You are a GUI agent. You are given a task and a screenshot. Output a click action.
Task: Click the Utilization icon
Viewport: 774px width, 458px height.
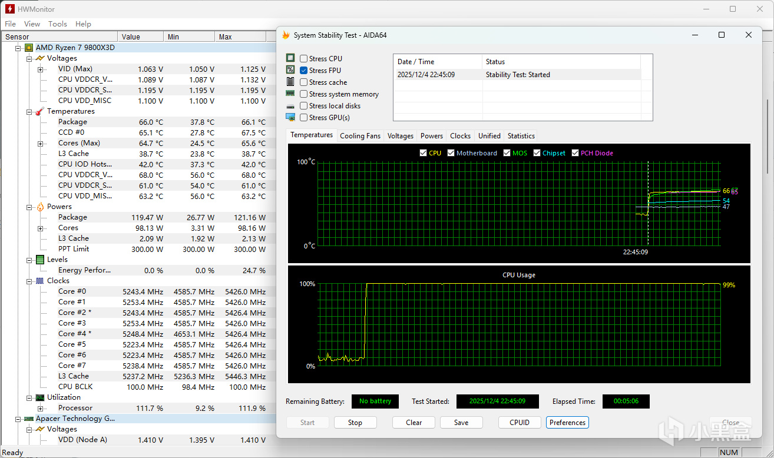coord(39,397)
